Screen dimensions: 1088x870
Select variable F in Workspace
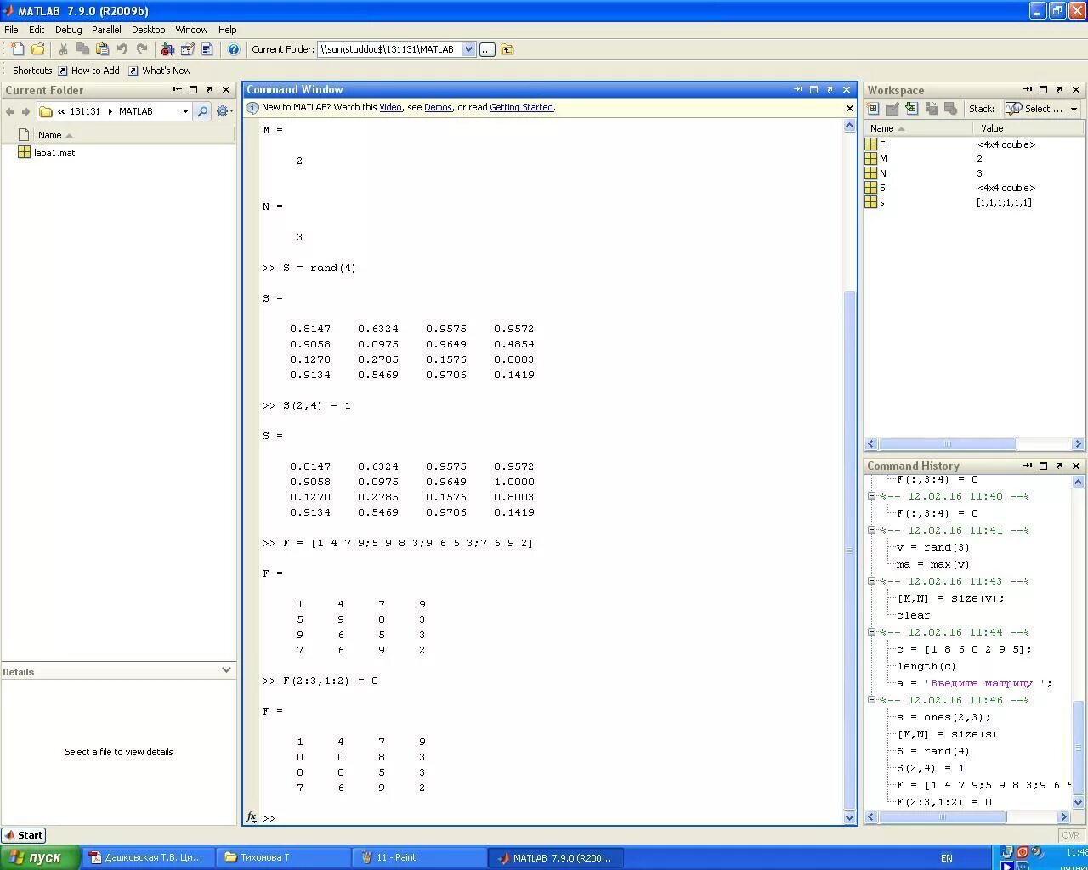pyautogui.click(x=974, y=144)
